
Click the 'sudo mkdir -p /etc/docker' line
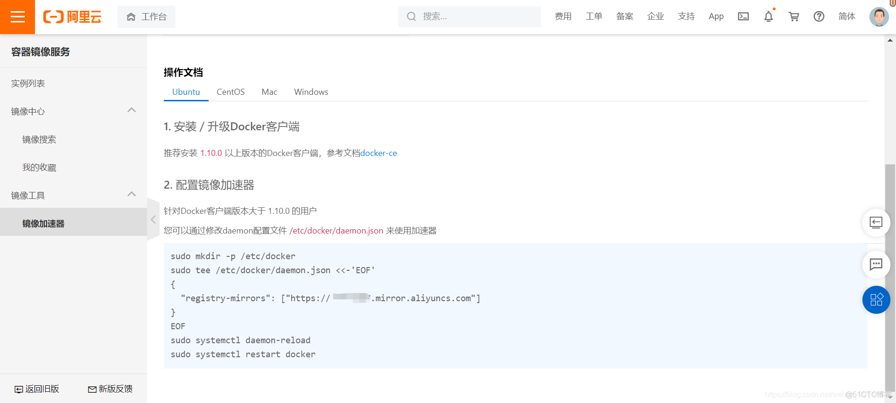233,256
